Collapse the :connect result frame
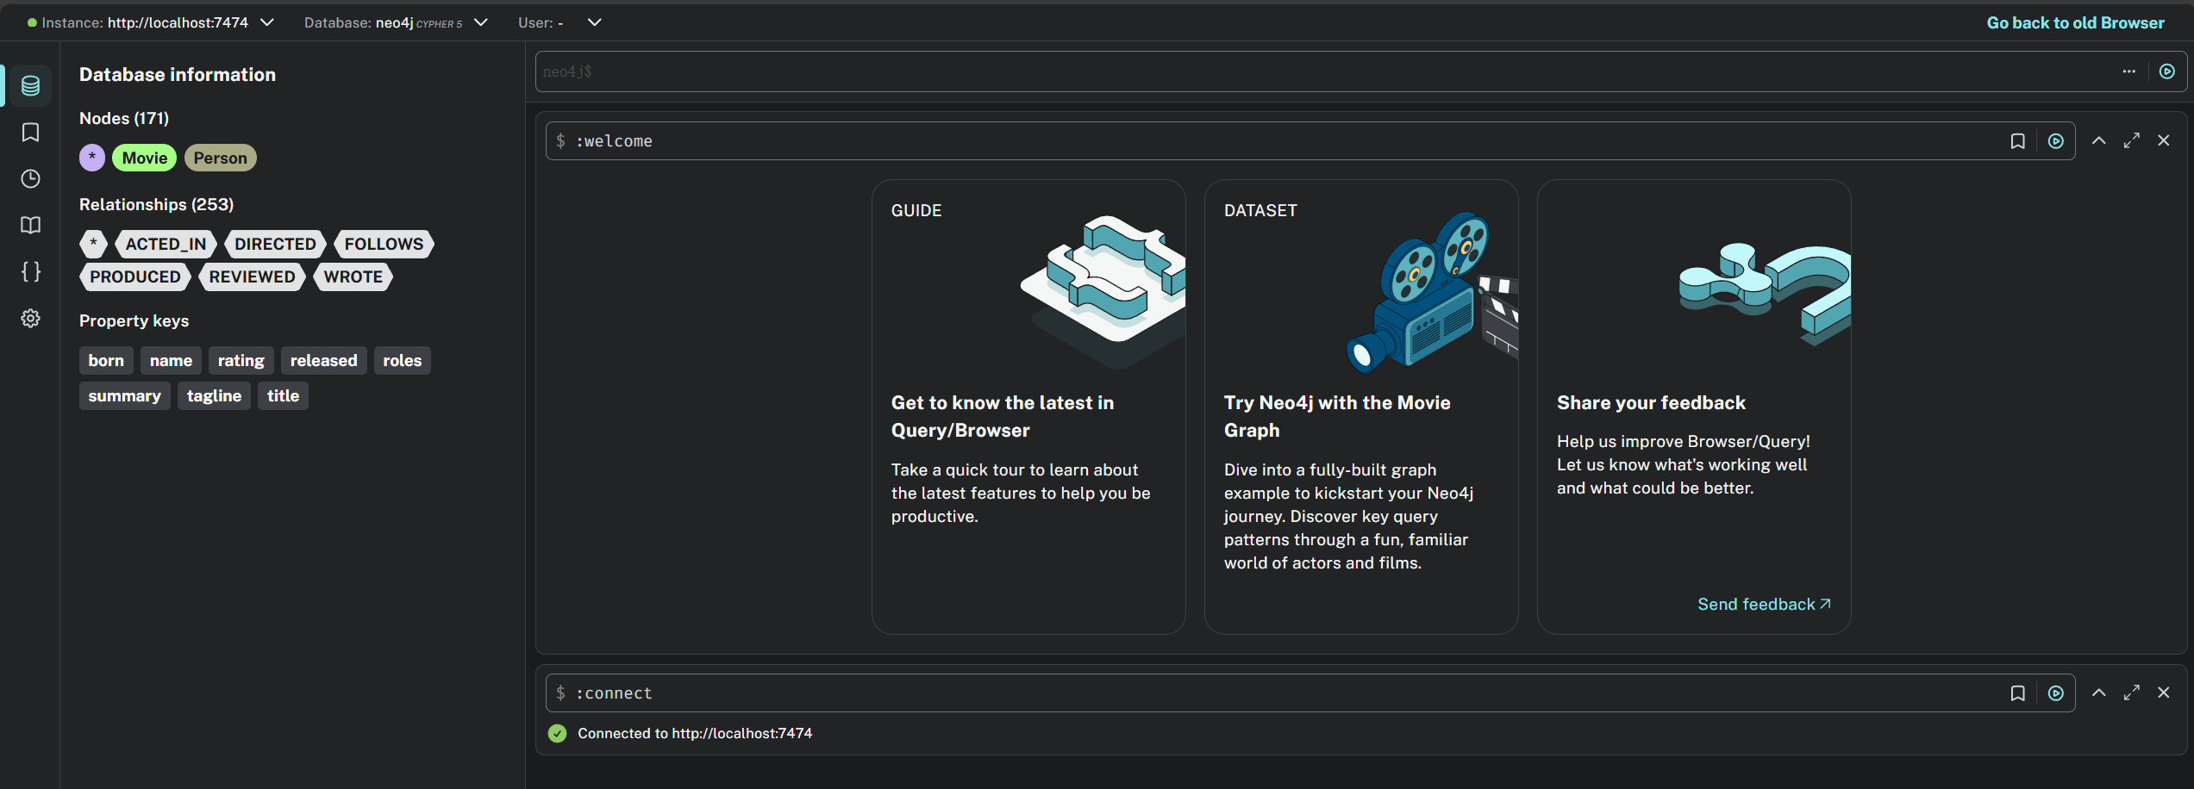This screenshot has width=2194, height=789. [x=2098, y=693]
